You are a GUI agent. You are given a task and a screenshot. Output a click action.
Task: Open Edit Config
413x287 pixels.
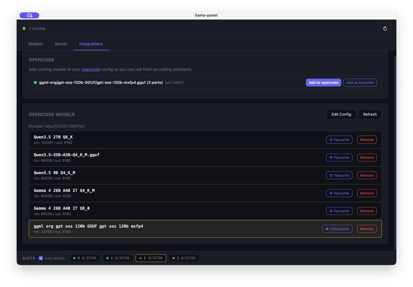point(341,114)
